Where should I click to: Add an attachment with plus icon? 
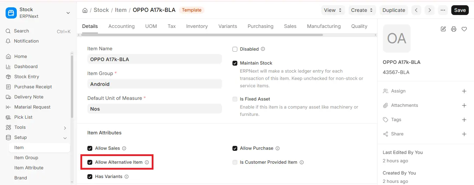[x=464, y=105]
